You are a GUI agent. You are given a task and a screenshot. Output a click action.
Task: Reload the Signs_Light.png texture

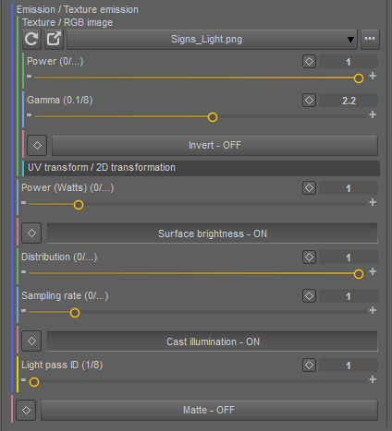click(x=31, y=39)
